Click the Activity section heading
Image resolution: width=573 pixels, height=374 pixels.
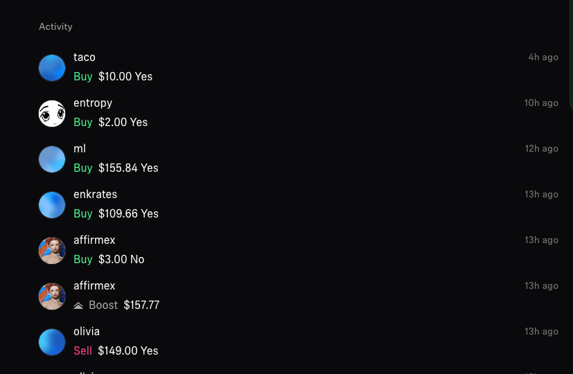pos(55,27)
